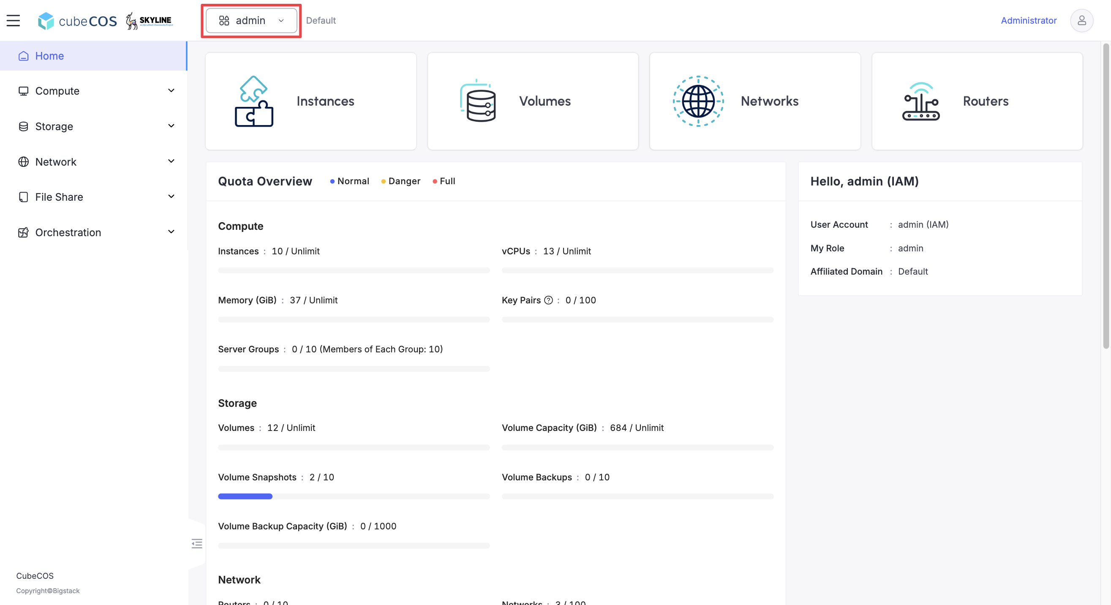The width and height of the screenshot is (1111, 605).
Task: Open the Routers card
Action: tap(977, 101)
